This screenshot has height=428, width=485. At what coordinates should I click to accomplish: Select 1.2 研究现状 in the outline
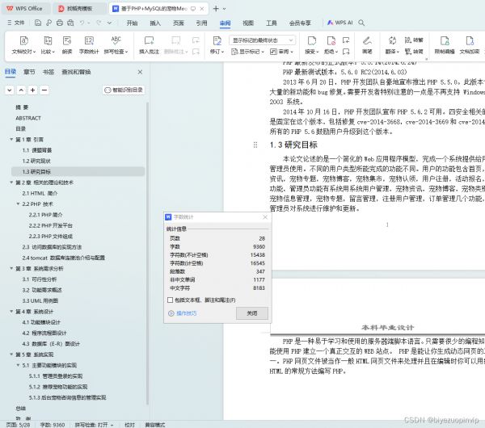36,161
